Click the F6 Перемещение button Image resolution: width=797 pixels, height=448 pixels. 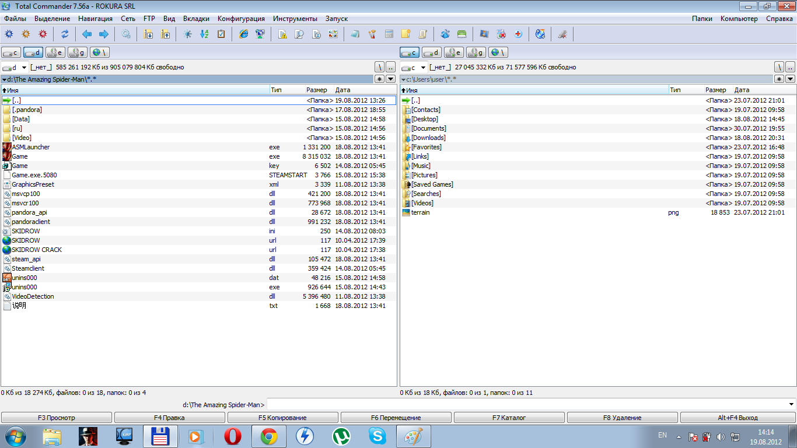click(x=396, y=418)
